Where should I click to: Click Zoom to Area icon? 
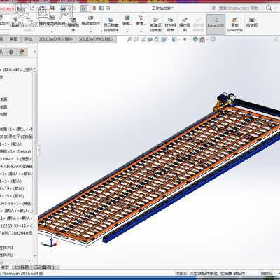click(136, 40)
